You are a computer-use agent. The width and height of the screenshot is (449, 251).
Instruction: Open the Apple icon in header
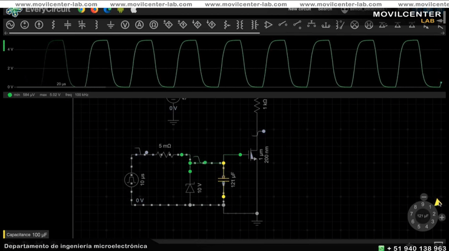[x=134, y=10]
